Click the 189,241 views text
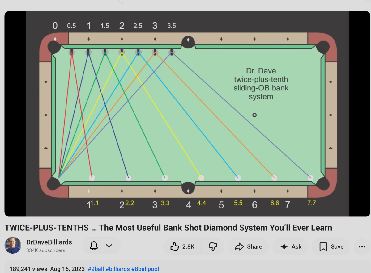The image size is (371, 273). (x=28, y=269)
